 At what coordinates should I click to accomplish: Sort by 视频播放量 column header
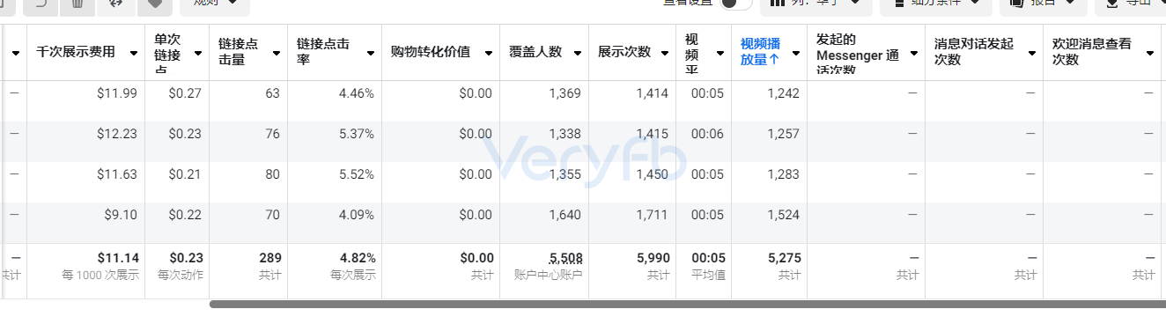[x=760, y=52]
